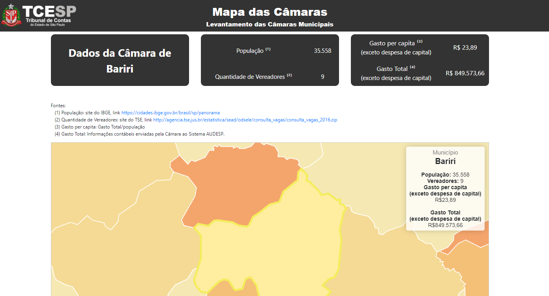Click the Município Bariri tooltip box

445,188
